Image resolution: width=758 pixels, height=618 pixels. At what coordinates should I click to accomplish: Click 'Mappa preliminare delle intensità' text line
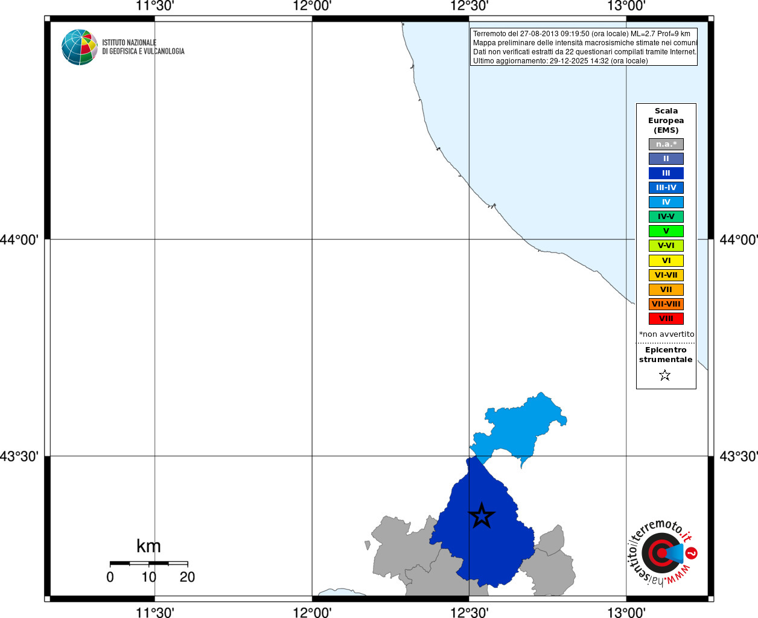pos(585,43)
